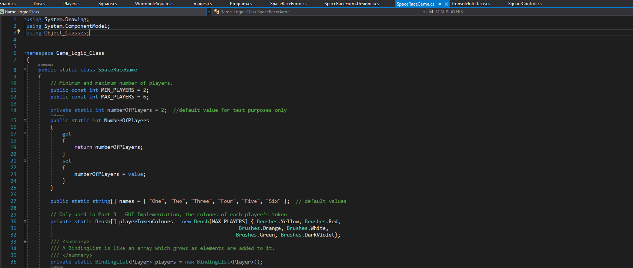Close the SpaceRaceGame.cs tab
The height and width of the screenshot is (268, 633).
[446, 4]
